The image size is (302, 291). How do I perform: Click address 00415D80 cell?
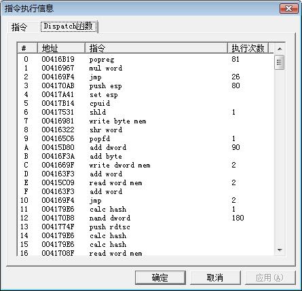coord(58,147)
